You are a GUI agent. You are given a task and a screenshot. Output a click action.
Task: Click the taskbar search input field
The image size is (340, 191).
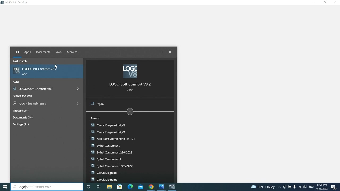pyautogui.click(x=47, y=187)
